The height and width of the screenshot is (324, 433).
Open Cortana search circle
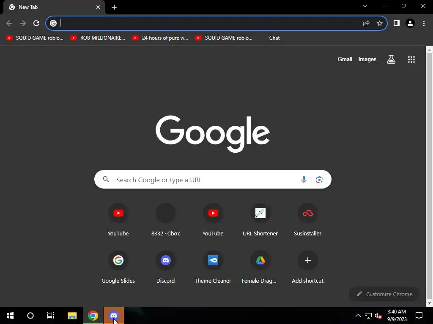pyautogui.click(x=30, y=316)
